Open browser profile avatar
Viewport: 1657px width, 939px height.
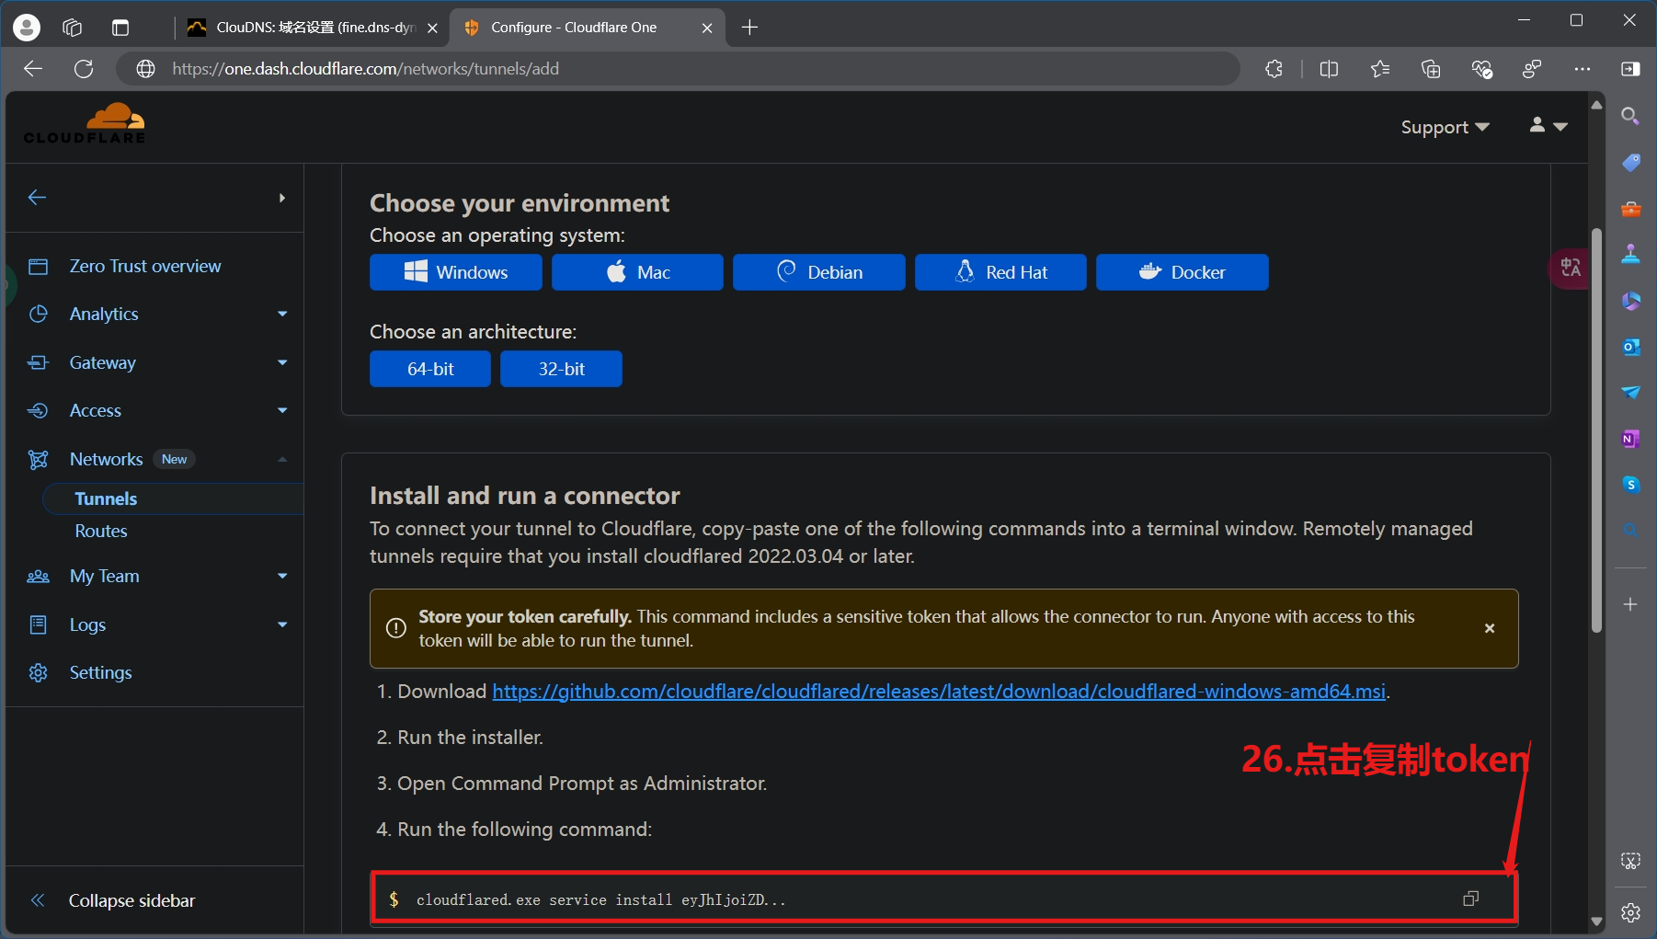pos(27,28)
